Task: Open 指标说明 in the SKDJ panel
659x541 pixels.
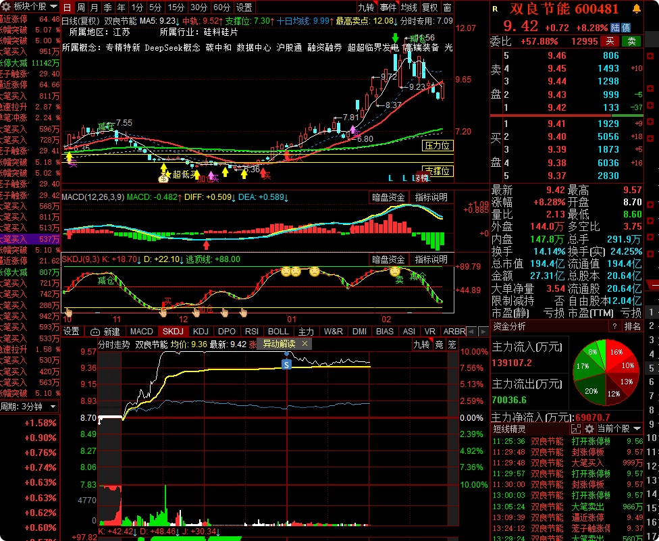Action: [x=431, y=259]
